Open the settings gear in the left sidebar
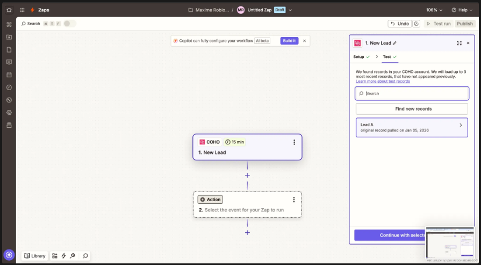The image size is (481, 265). (x=9, y=113)
